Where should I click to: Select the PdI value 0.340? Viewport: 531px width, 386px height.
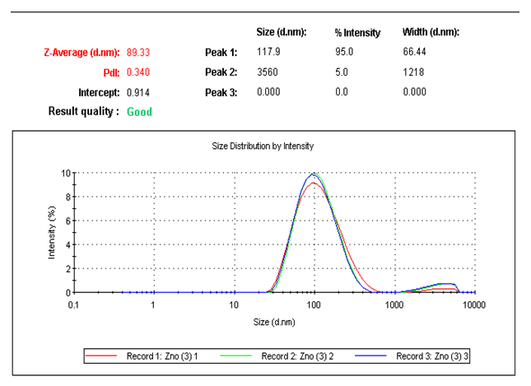[x=138, y=72]
